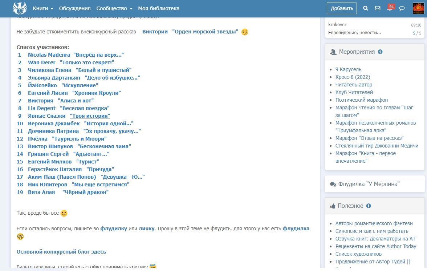Open story "Чёрный дракон"
The width and height of the screenshot is (427, 271).
[85, 192]
